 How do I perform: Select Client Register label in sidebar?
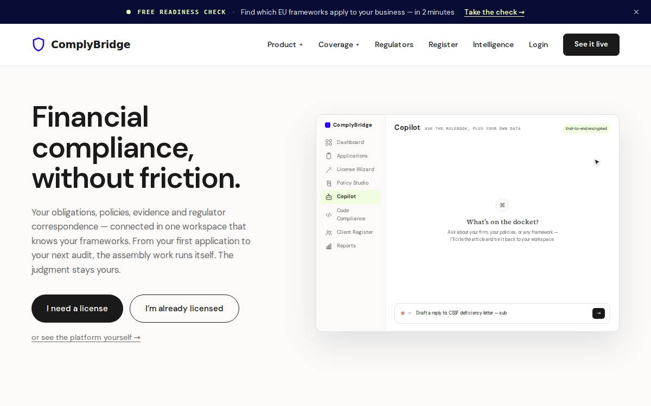[355, 232]
